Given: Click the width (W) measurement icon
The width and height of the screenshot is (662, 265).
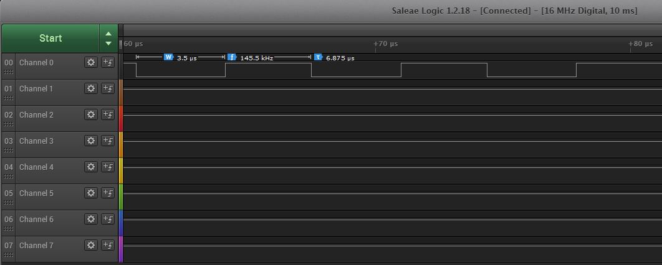Looking at the screenshot, I should [x=168, y=57].
